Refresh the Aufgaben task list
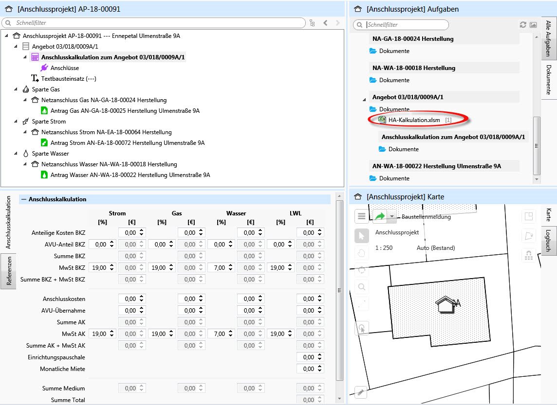Screen dimensions: 557x405 point(522,24)
